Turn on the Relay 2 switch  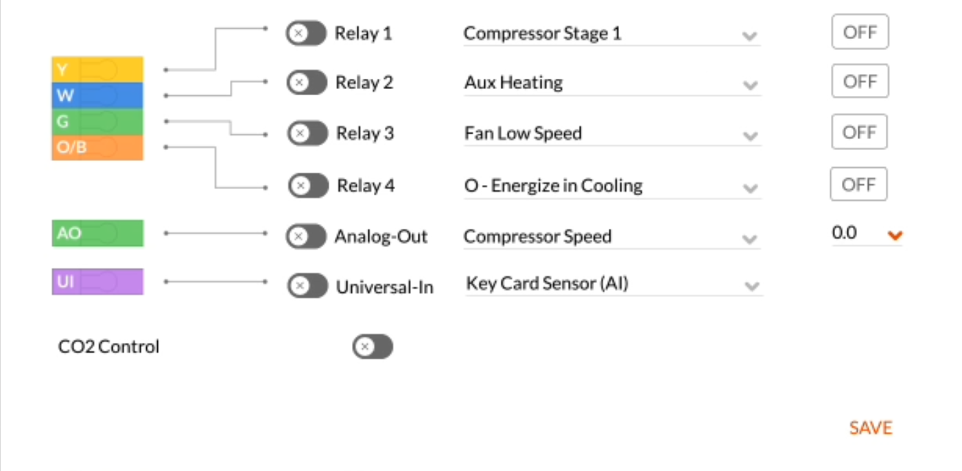pyautogui.click(x=307, y=82)
